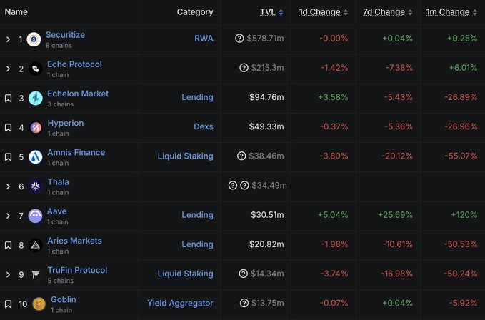485x320 pixels.
Task: Open the Liquid Staking category for Amnis
Action: (x=185, y=156)
